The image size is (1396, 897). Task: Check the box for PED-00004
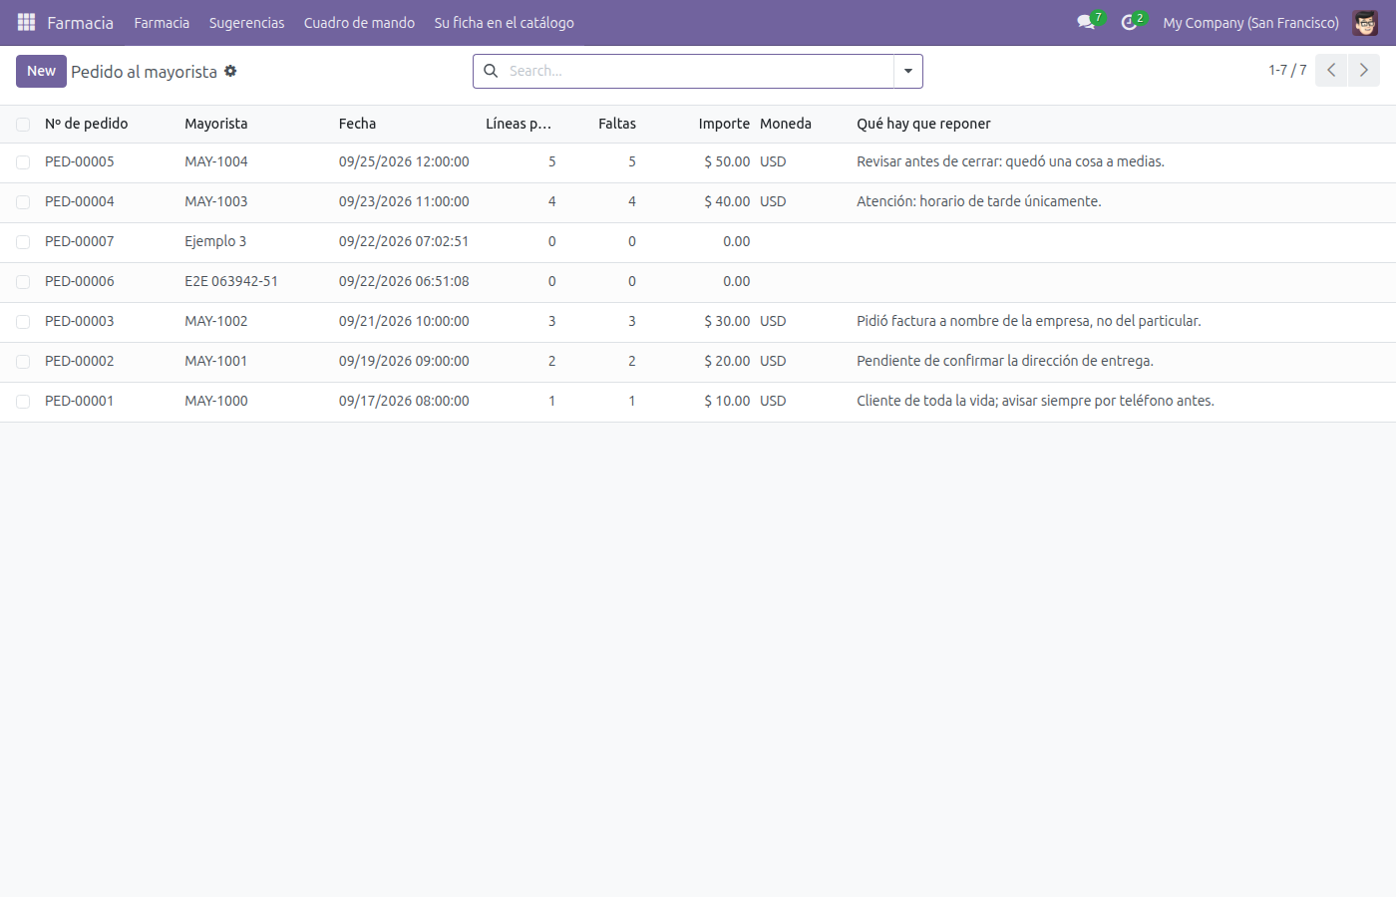coord(23,201)
